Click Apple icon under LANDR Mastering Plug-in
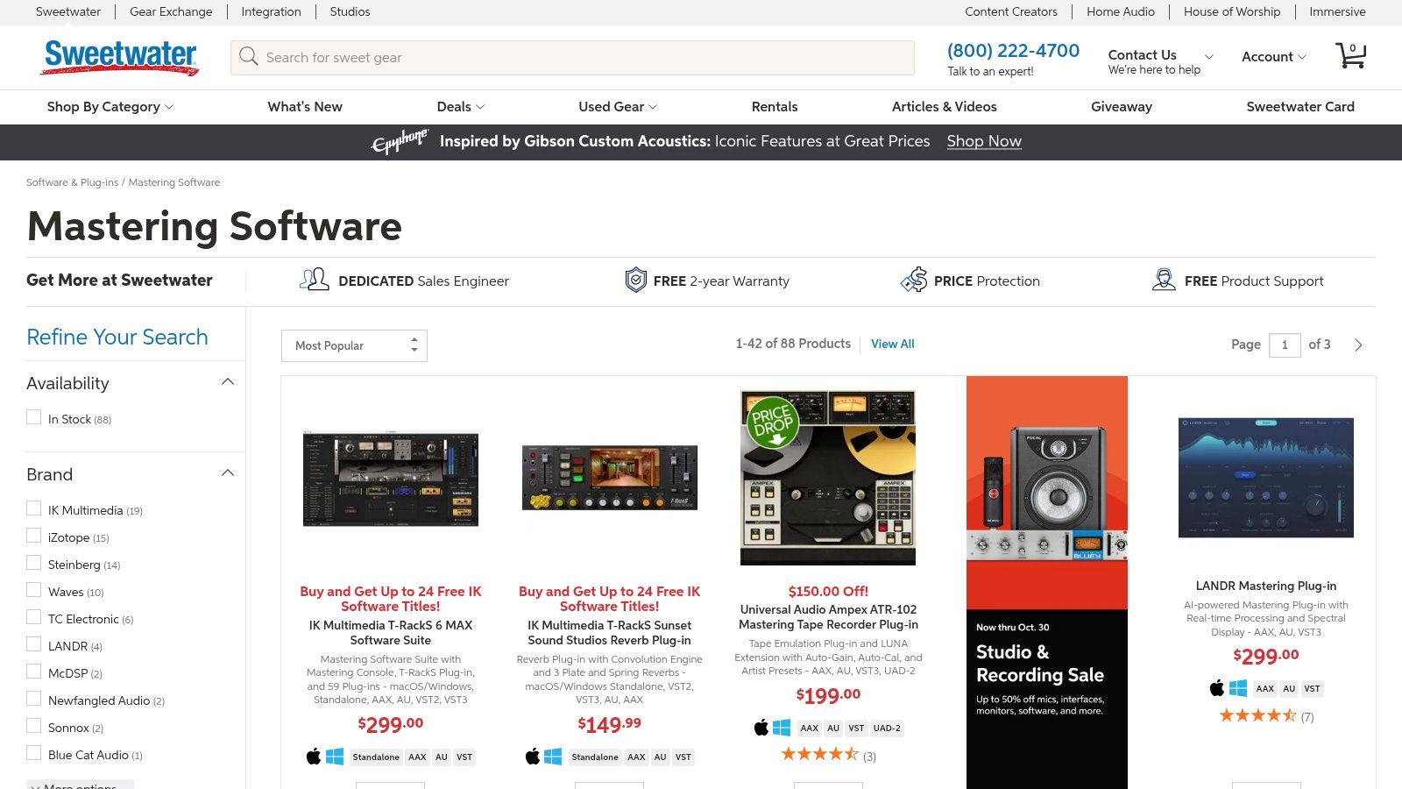 [1217, 688]
